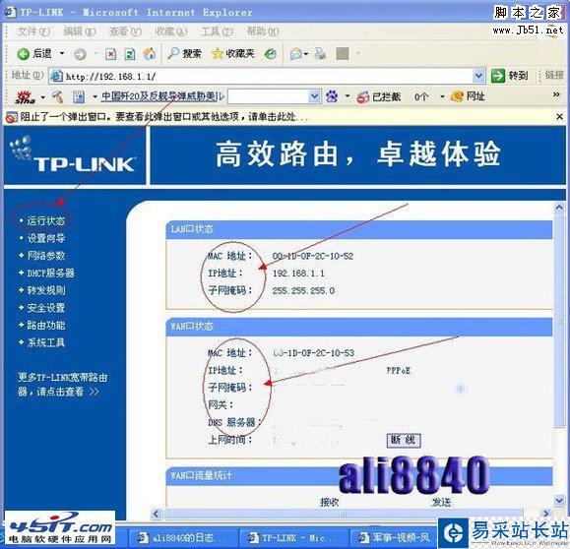Expand the toolbar overflow chevron
This screenshot has height=549, width=570.
[x=556, y=94]
